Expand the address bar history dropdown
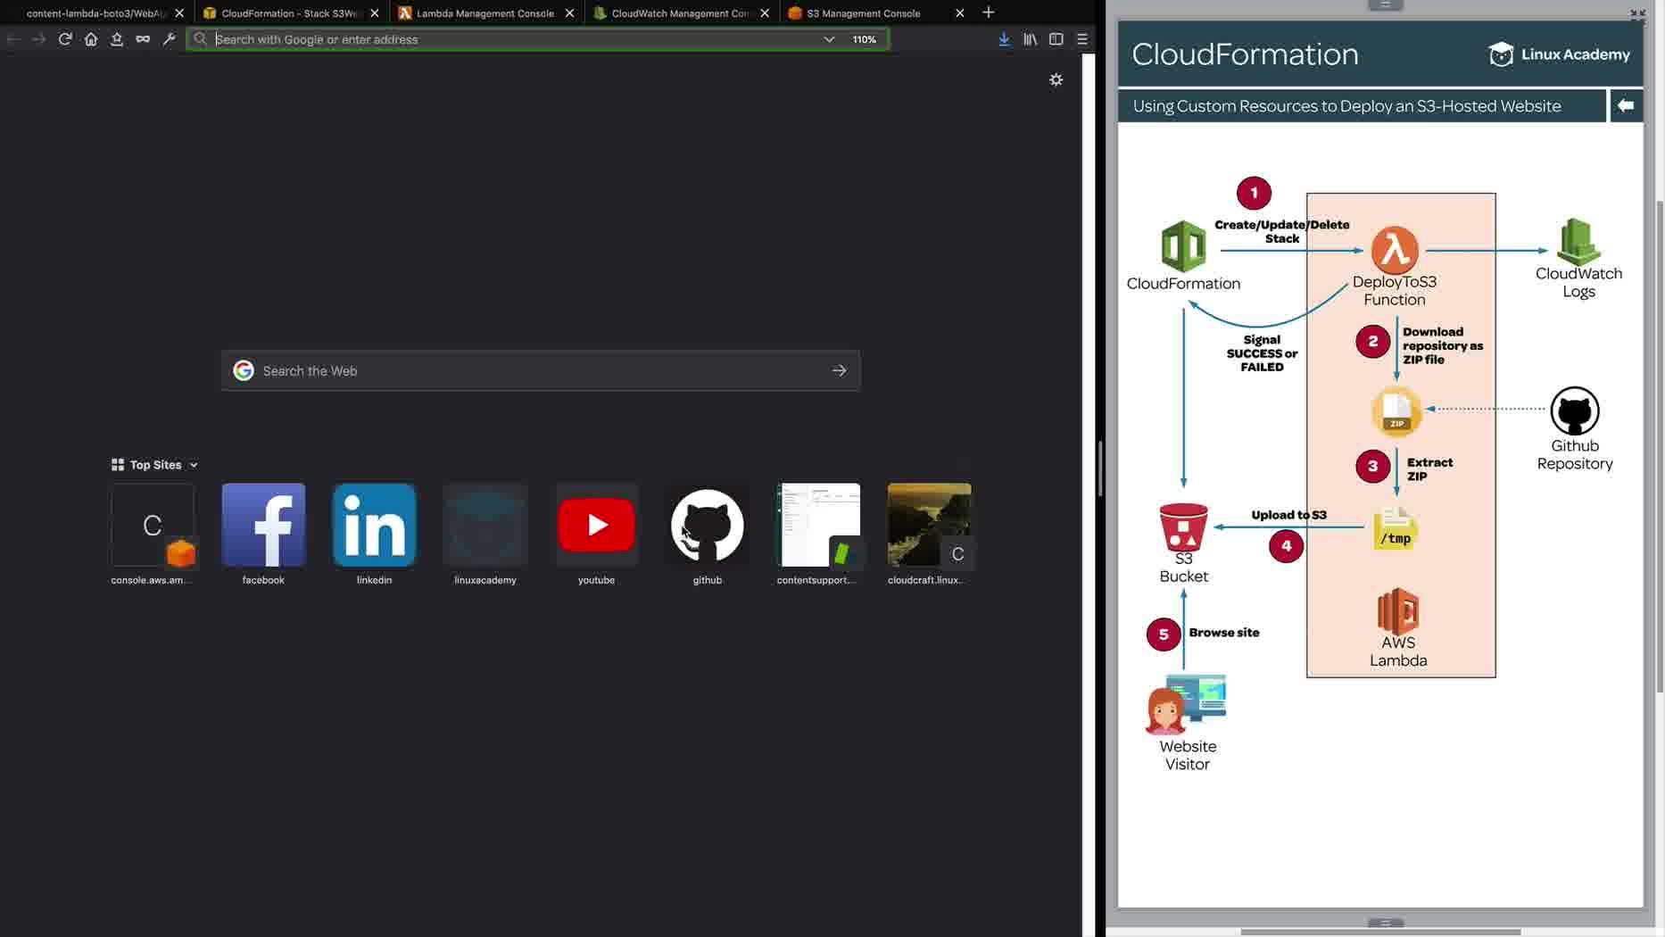The image size is (1665, 937). point(828,39)
